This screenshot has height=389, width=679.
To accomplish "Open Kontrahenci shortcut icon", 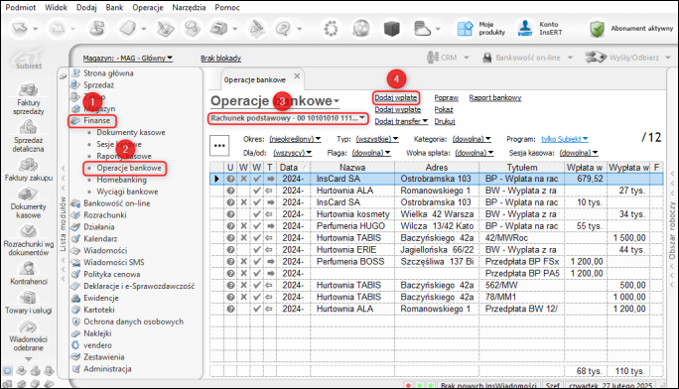I will coord(28,269).
